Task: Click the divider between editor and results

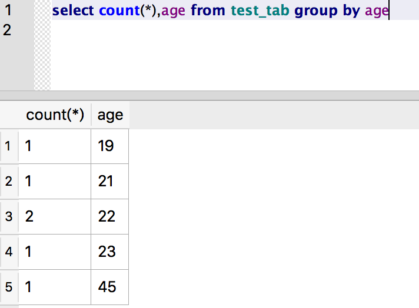Action: [x=209, y=96]
